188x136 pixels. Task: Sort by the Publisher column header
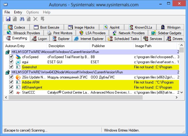point(112,46)
